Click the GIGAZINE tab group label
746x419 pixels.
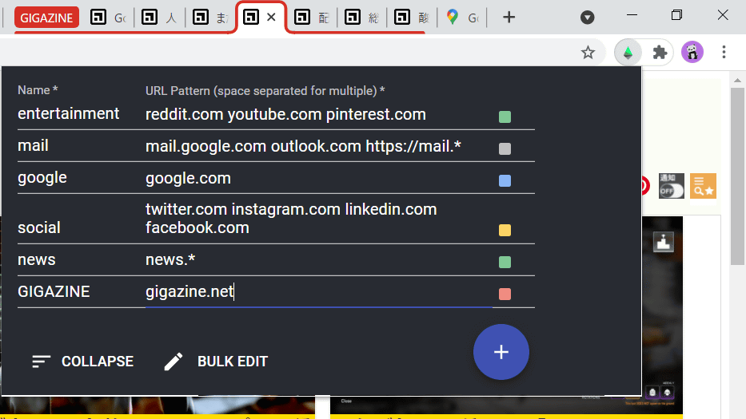tap(46, 18)
